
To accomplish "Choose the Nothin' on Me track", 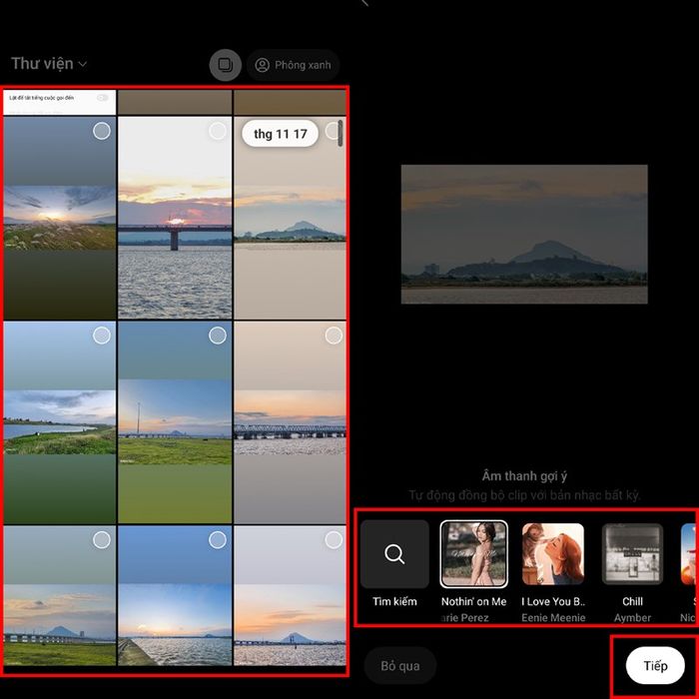I will (x=474, y=571).
